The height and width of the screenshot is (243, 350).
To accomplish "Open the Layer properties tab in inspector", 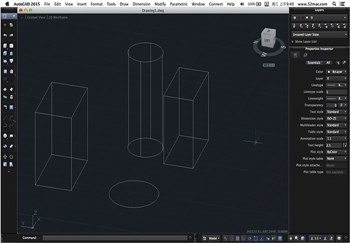I will tap(306, 55).
